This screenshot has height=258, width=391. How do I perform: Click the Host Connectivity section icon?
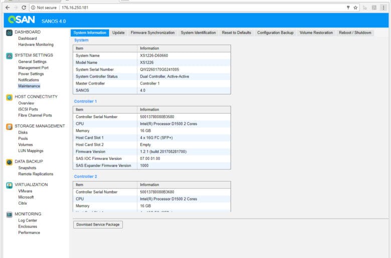coord(9,97)
